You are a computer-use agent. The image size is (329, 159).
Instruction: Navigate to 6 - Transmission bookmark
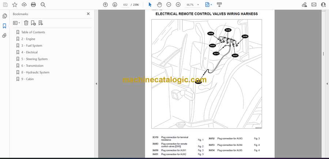point(32,66)
